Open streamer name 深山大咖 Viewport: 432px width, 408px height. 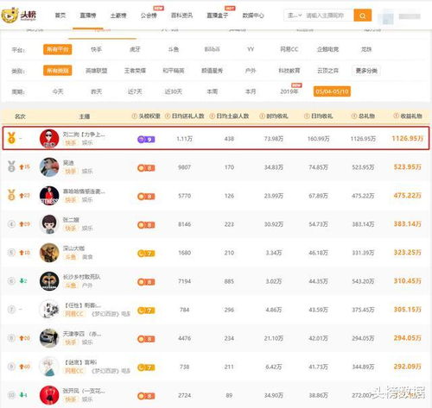coord(73,248)
